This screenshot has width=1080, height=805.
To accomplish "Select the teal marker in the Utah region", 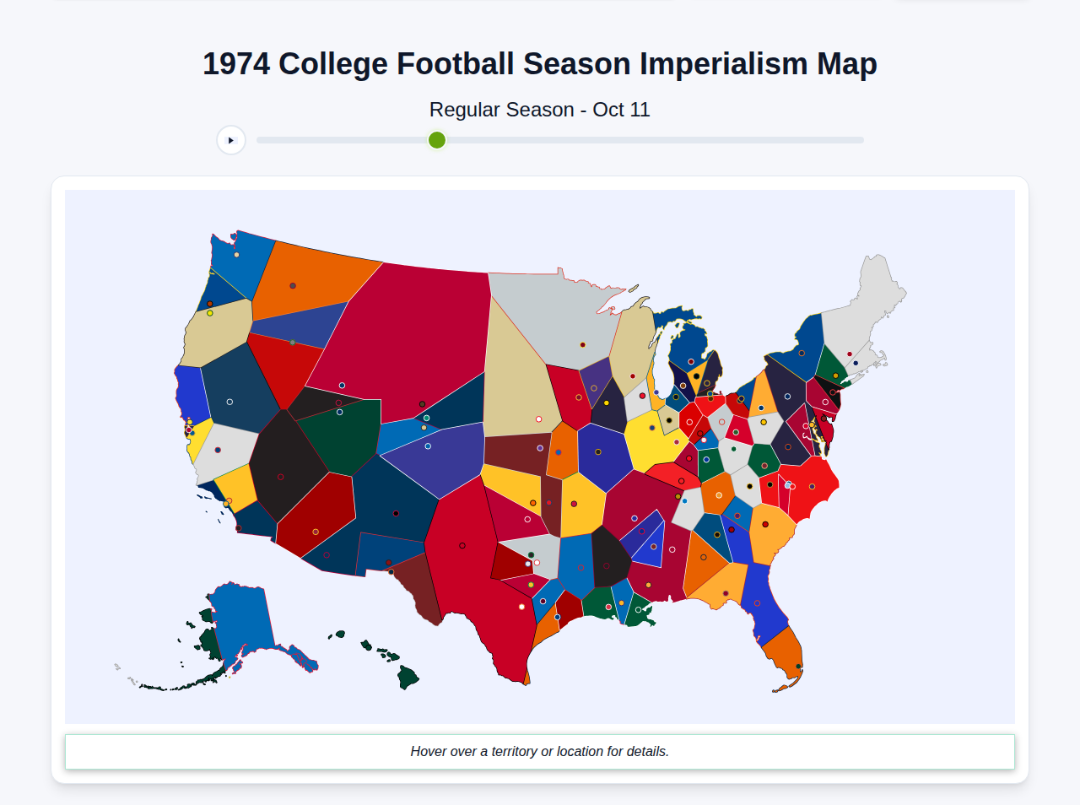I will [x=426, y=418].
